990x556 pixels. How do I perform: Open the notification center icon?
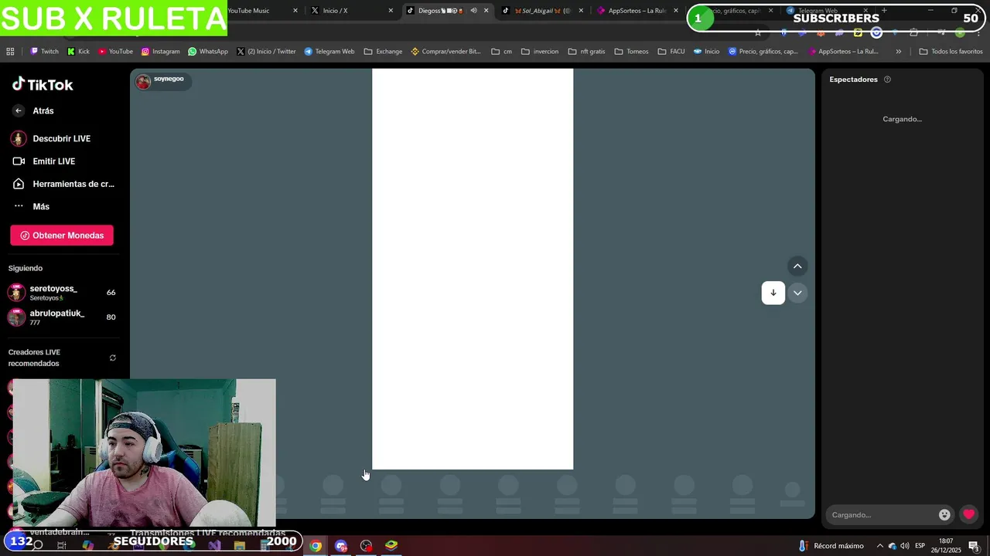(975, 546)
